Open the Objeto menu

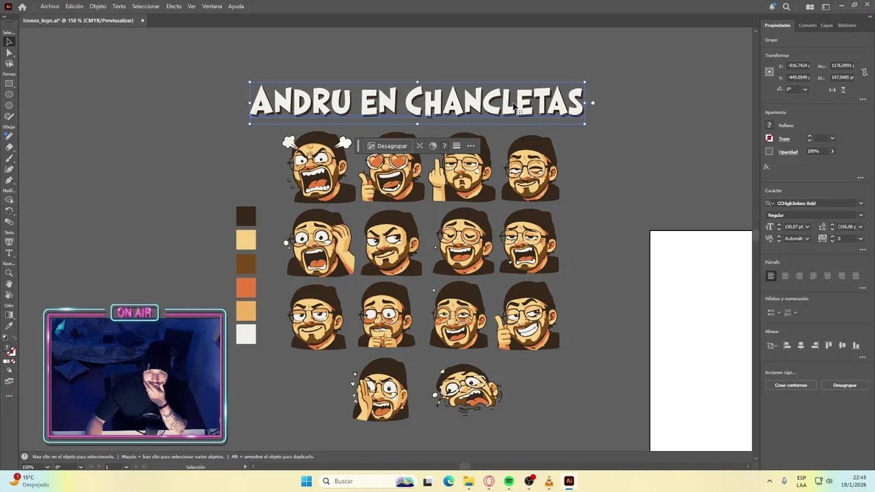[x=98, y=6]
